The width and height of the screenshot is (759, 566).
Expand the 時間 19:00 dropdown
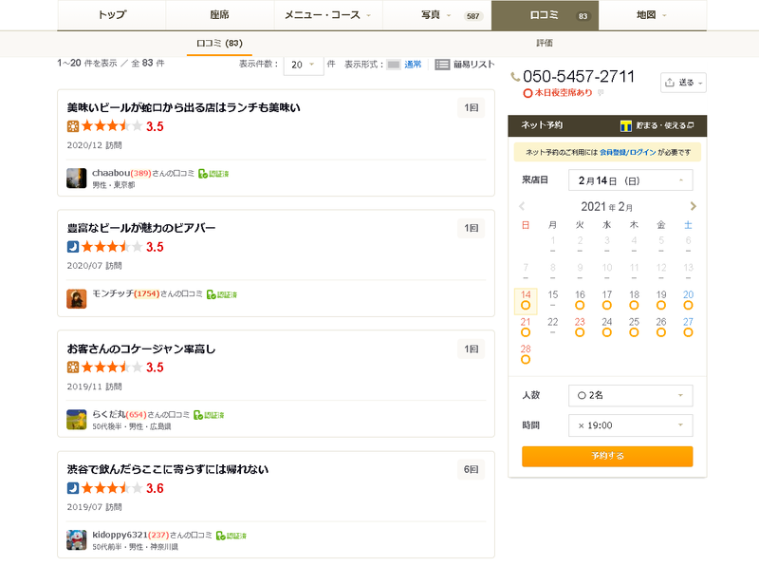630,425
